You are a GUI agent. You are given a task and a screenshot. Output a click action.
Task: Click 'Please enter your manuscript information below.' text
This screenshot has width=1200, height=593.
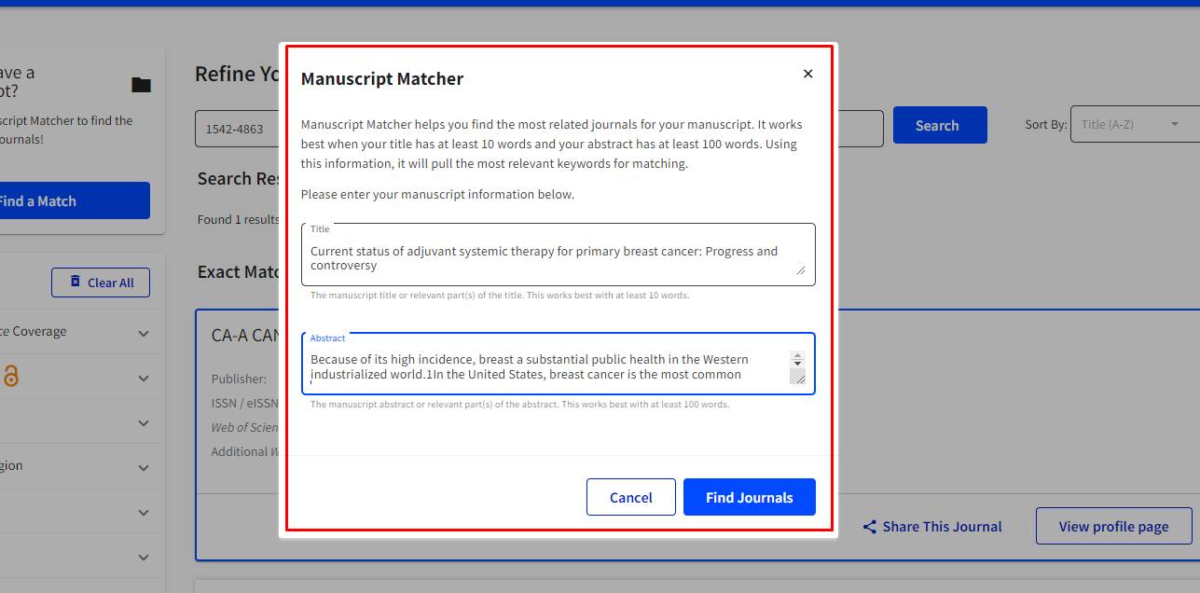(x=438, y=195)
